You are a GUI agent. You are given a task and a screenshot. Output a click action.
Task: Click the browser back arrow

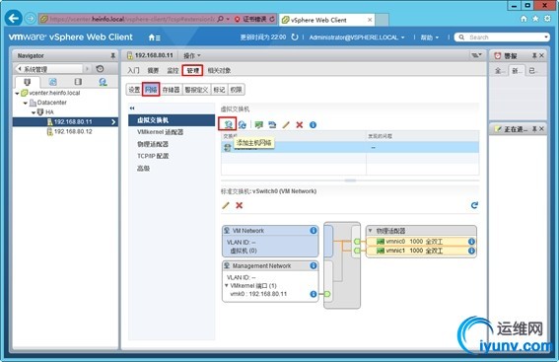tap(14, 18)
